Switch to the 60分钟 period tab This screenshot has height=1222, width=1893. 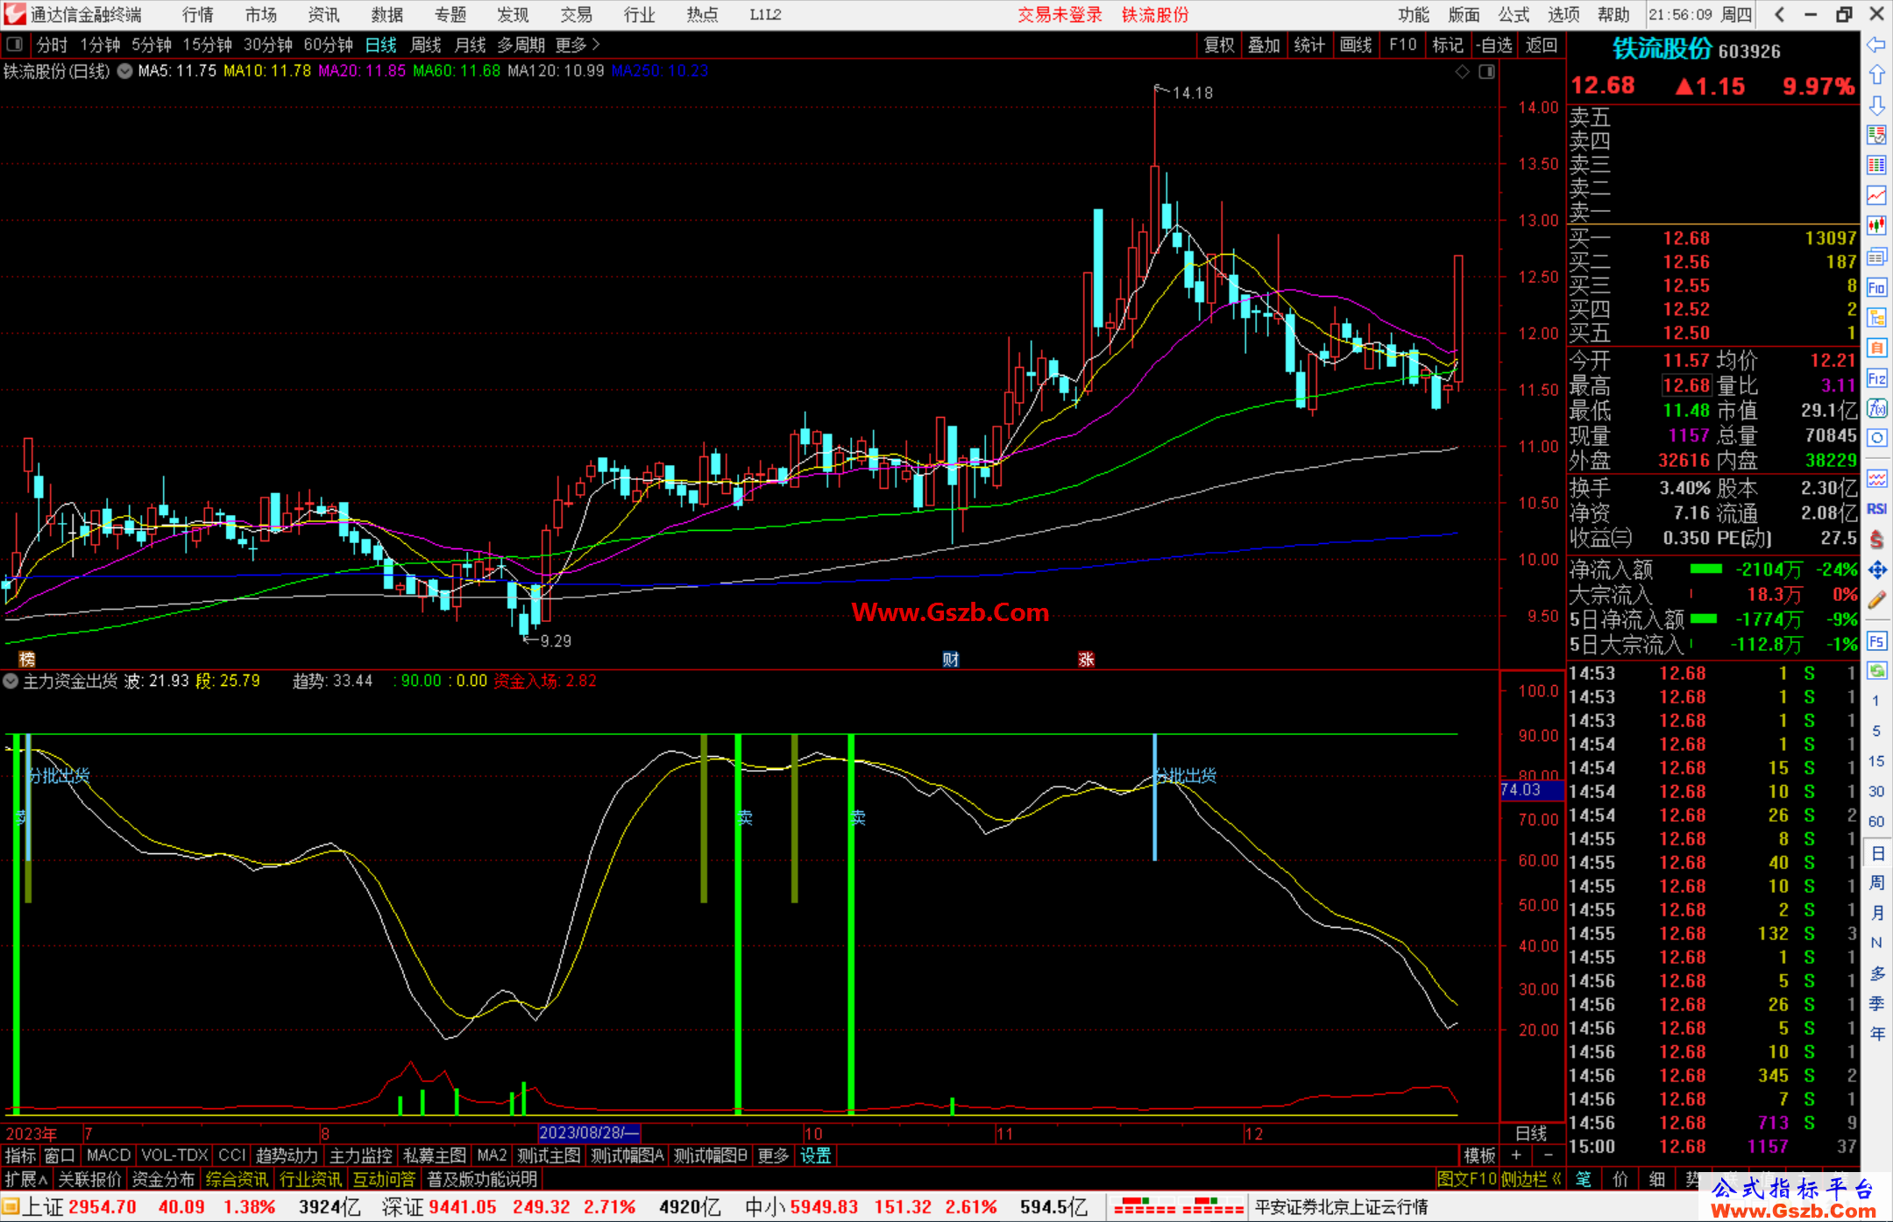(x=328, y=45)
